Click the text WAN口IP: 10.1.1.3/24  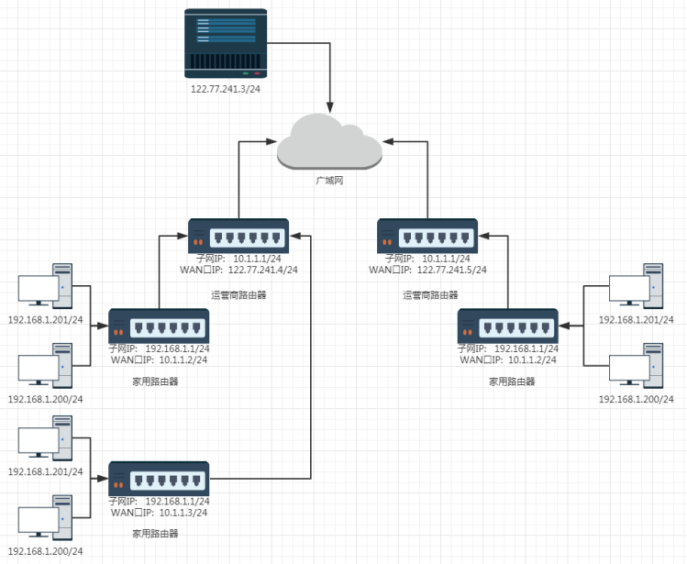(x=159, y=513)
